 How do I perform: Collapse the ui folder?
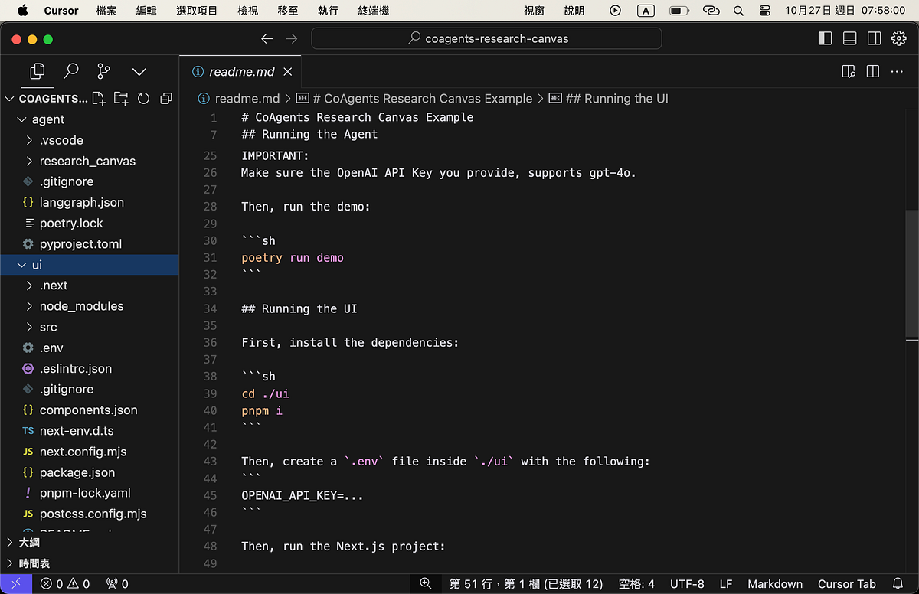37,264
